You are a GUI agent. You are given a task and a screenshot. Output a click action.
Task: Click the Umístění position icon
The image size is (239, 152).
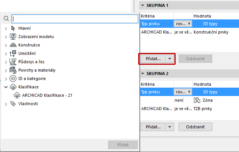click(x=13, y=53)
